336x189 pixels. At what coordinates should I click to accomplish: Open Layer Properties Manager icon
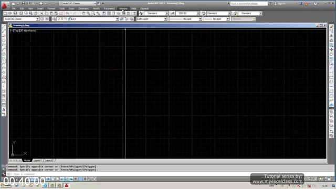[54, 19]
